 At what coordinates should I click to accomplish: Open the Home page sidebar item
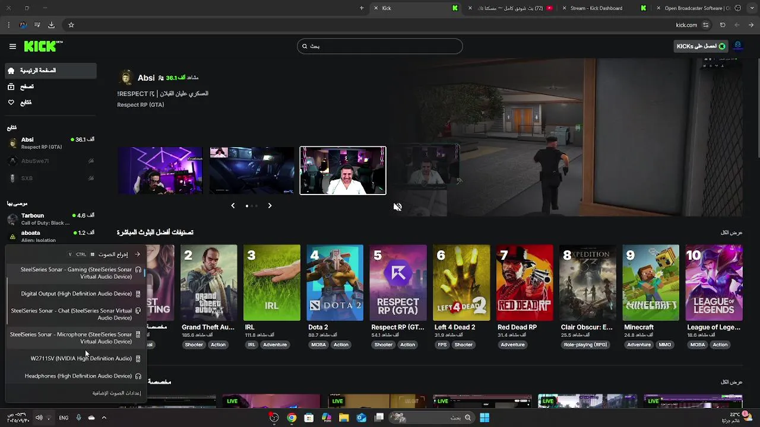click(50, 71)
